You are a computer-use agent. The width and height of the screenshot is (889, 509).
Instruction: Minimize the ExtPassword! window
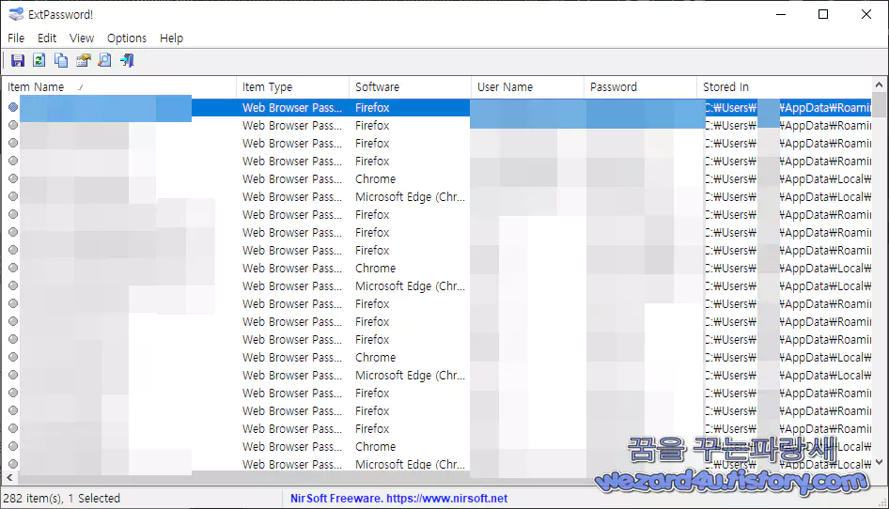click(781, 14)
